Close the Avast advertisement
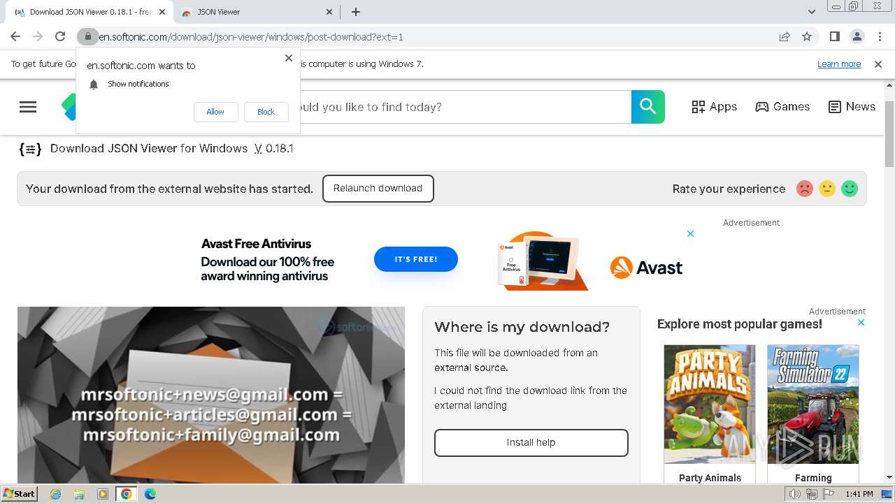The height and width of the screenshot is (503, 895). point(690,234)
